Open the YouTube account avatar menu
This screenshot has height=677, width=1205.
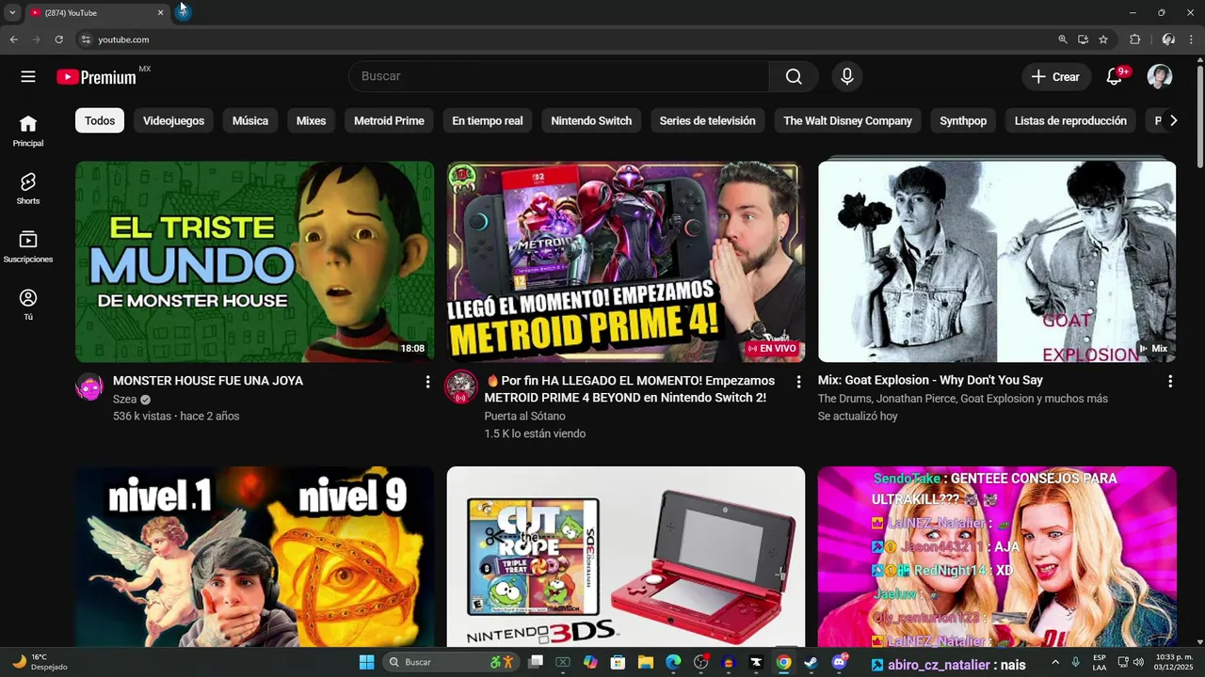pyautogui.click(x=1160, y=77)
